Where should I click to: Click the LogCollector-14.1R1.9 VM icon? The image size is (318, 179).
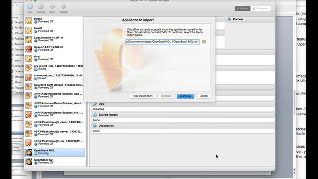pyautogui.click(x=29, y=40)
